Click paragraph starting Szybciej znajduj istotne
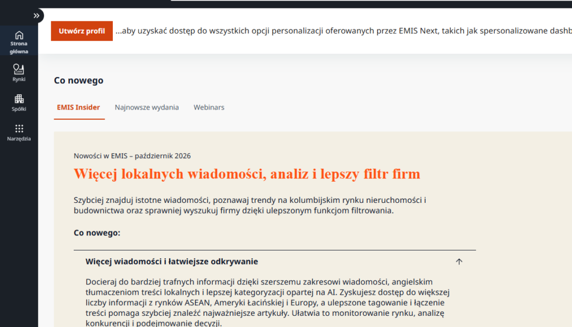The image size is (572, 327). pos(250,205)
